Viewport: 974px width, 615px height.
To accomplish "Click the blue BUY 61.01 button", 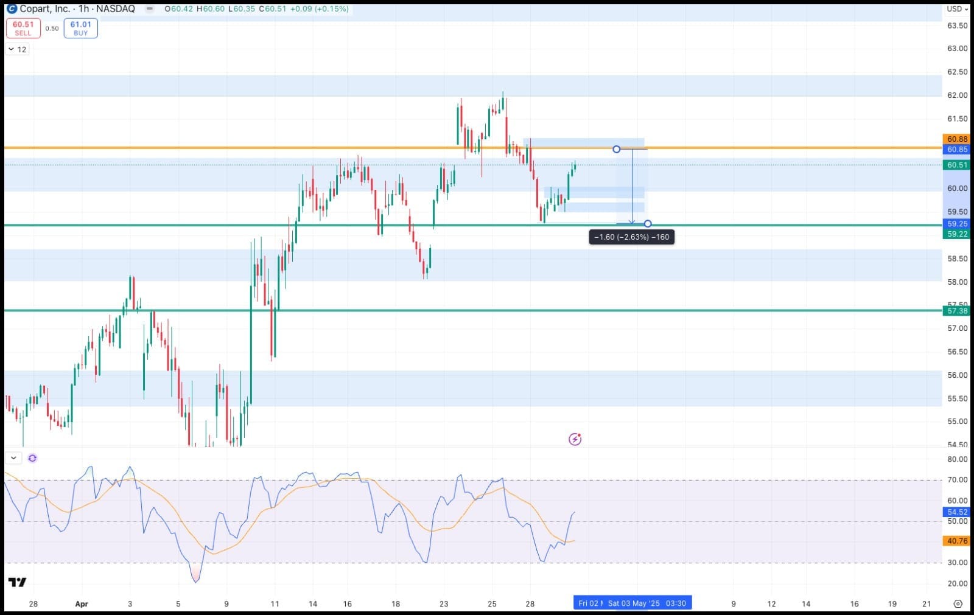I will coord(80,28).
